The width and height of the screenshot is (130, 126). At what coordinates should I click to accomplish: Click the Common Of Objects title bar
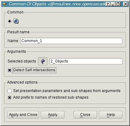[57, 4]
